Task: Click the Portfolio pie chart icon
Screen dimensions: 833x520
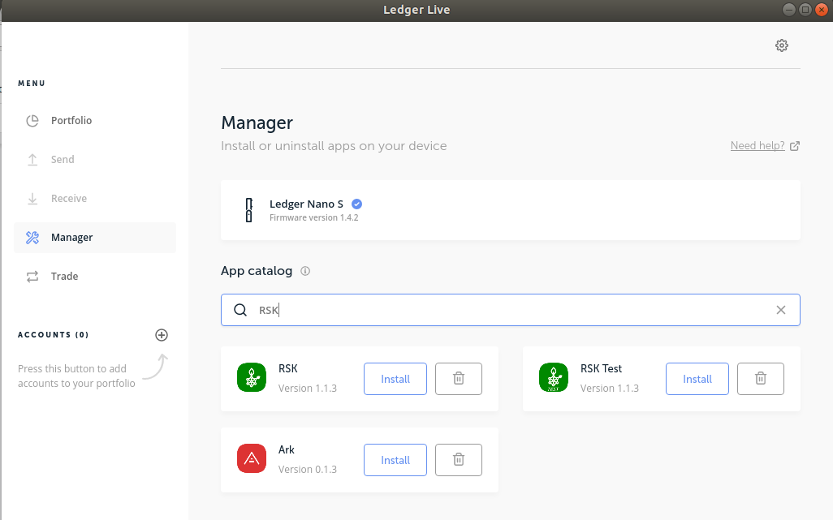Action: tap(32, 121)
